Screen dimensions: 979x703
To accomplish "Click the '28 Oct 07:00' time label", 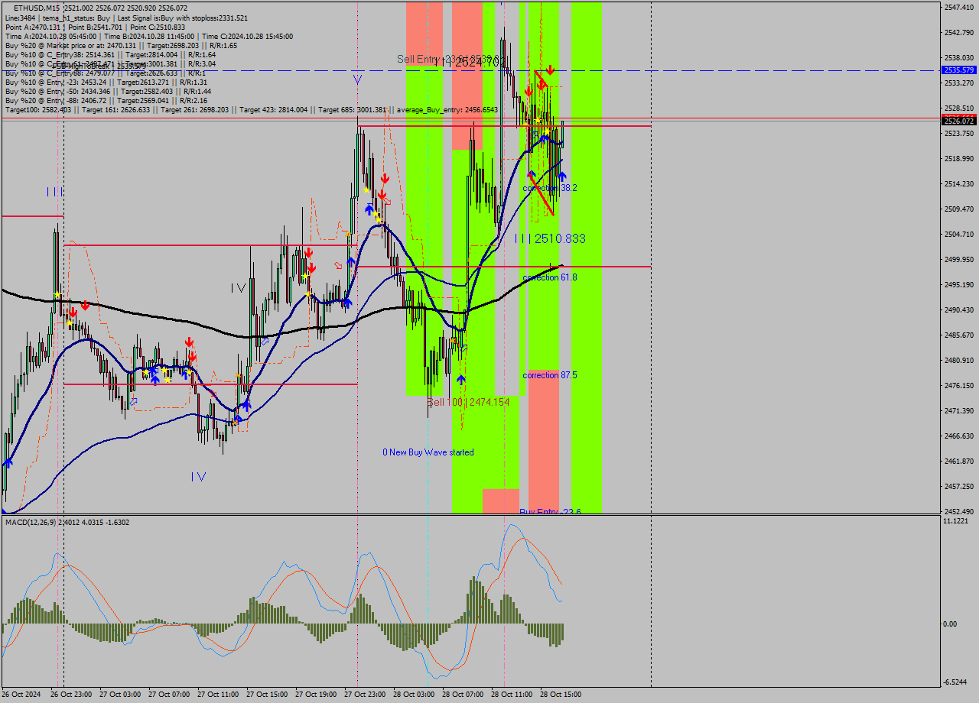I will pyautogui.click(x=463, y=695).
